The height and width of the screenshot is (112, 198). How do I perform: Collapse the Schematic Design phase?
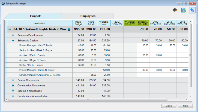13,40
